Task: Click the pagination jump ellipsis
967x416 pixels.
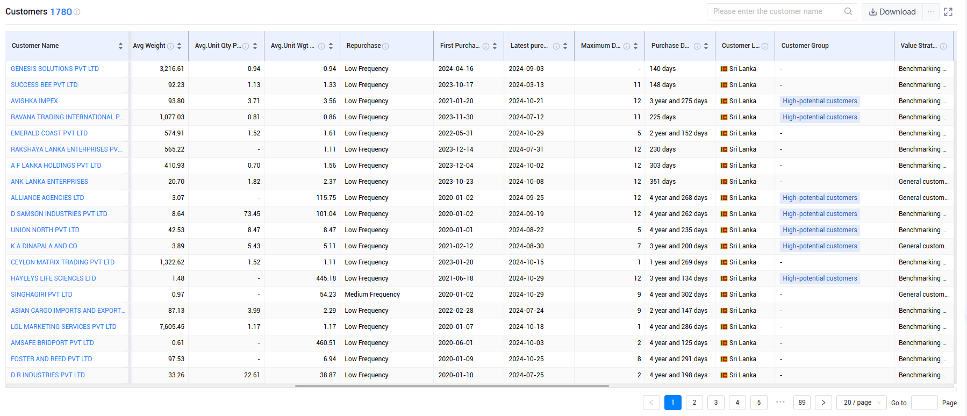Action: [780, 401]
